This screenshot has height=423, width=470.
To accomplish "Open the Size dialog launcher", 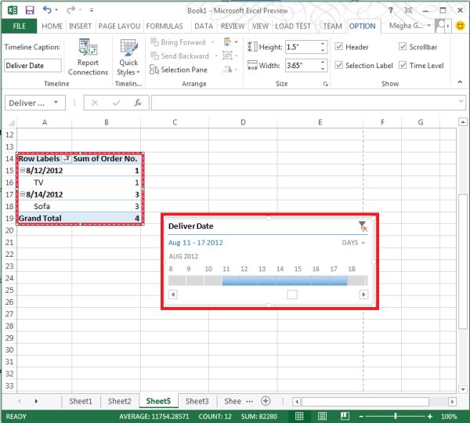I will [325, 85].
